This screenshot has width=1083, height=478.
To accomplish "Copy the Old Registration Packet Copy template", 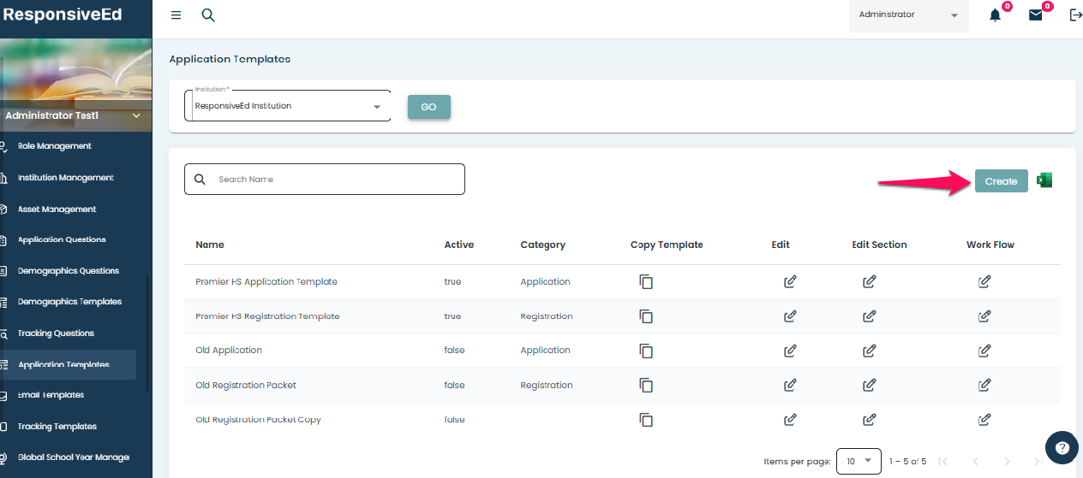I will click(646, 420).
